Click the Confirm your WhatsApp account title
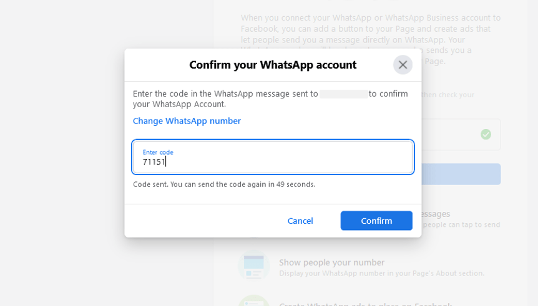 (x=273, y=65)
